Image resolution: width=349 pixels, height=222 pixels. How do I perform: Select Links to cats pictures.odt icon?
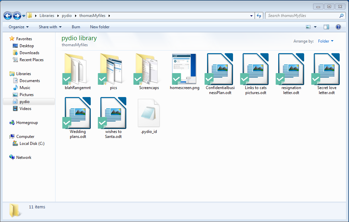click(255, 69)
